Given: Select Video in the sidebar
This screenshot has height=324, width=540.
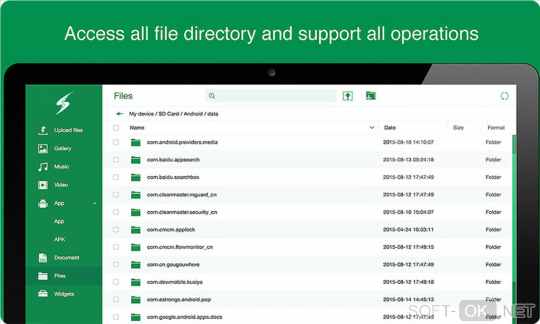Looking at the screenshot, I should pyautogui.click(x=61, y=185).
